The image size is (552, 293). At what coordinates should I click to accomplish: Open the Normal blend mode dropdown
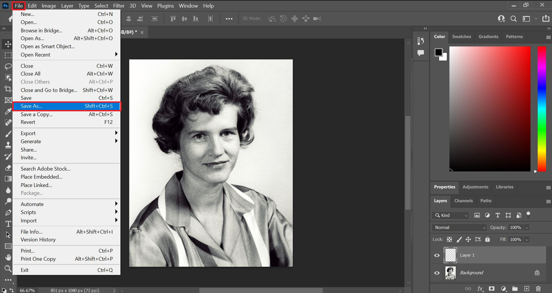coord(459,228)
